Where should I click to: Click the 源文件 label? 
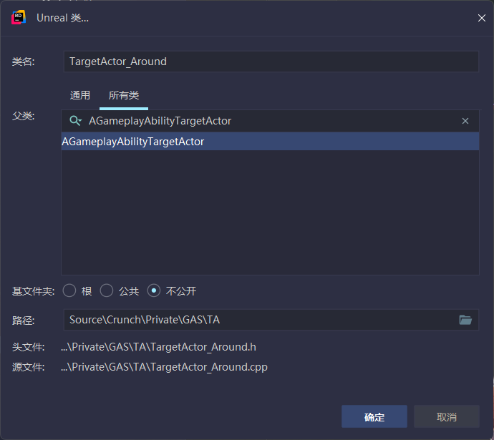click(29, 367)
